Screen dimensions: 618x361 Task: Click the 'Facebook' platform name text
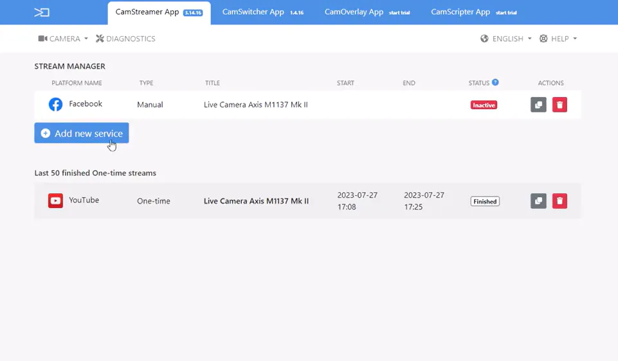click(86, 103)
